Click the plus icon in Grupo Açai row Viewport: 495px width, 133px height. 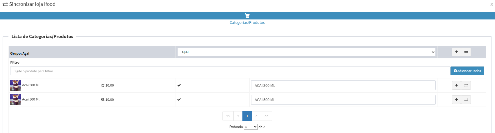(x=456, y=52)
